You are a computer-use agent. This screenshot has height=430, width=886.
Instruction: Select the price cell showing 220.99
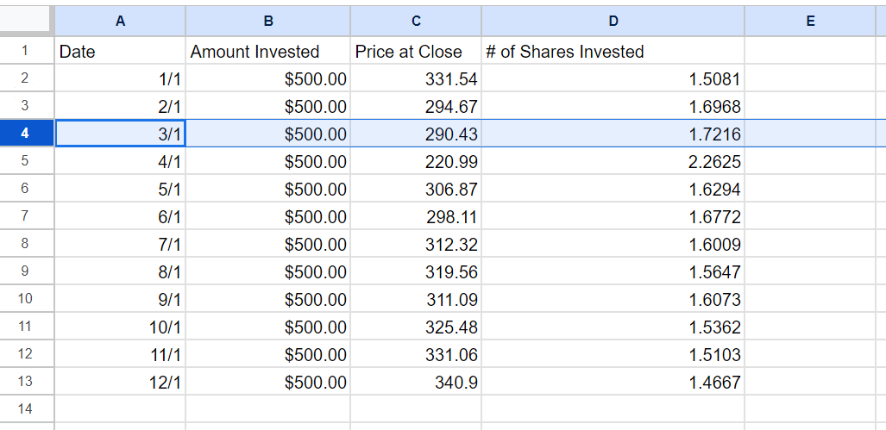tap(416, 162)
